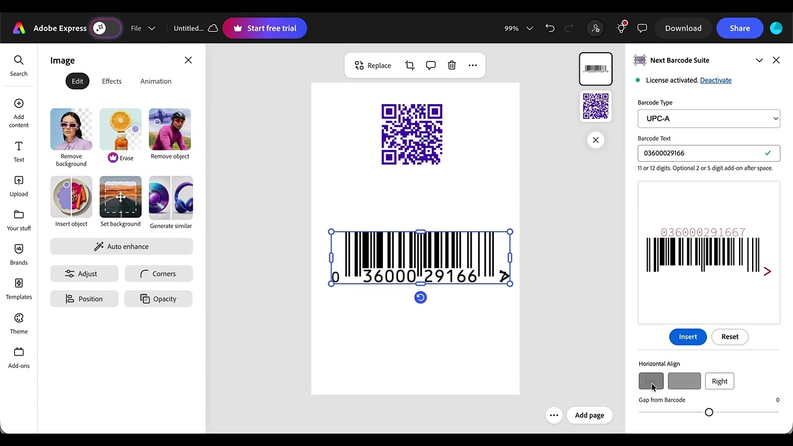
Task: Open Search in the left sidebar
Action: pos(19,65)
